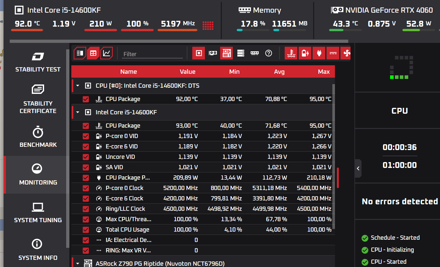Image resolution: width=440 pixels, height=267 pixels.
Task: Click the CPU temperature bar under 92.0 °C
Action: pyautogui.click(x=27, y=30)
